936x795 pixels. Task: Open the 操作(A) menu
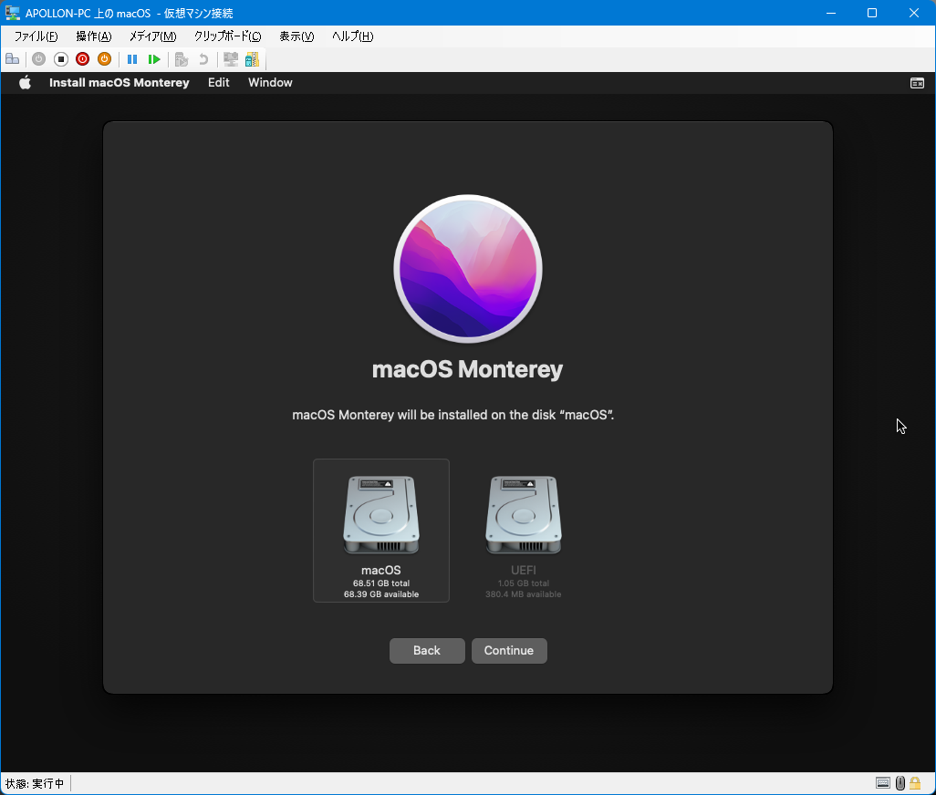tap(94, 36)
